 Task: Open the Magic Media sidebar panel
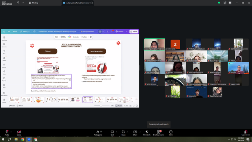click(4, 94)
